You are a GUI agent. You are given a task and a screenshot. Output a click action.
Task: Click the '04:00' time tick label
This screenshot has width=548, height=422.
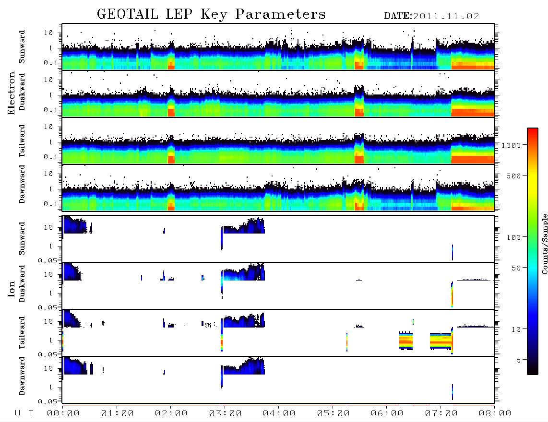pos(279,414)
